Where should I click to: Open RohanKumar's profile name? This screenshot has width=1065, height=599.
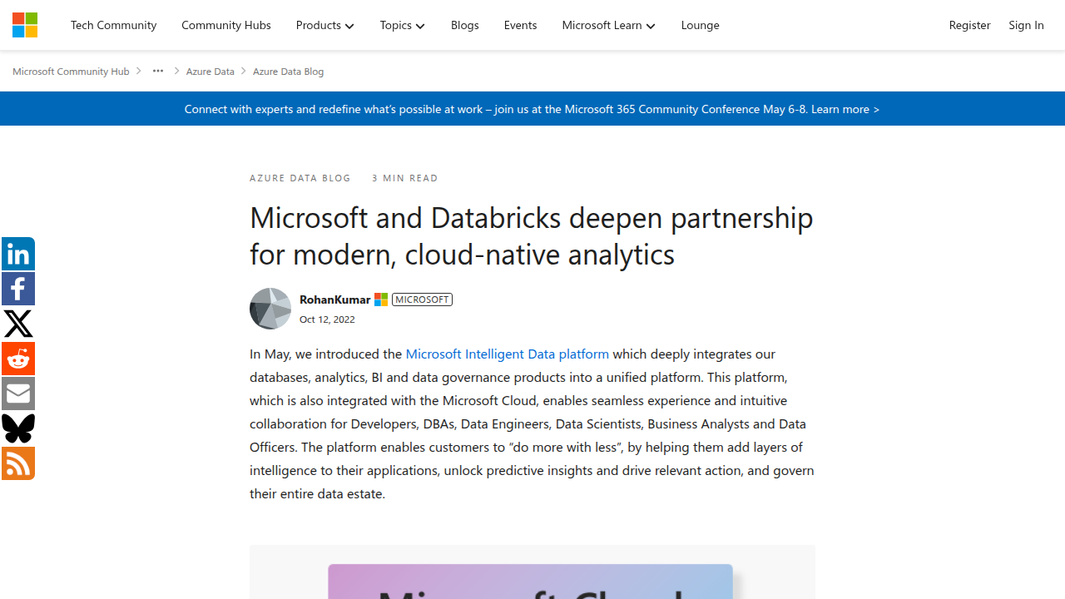pos(334,299)
